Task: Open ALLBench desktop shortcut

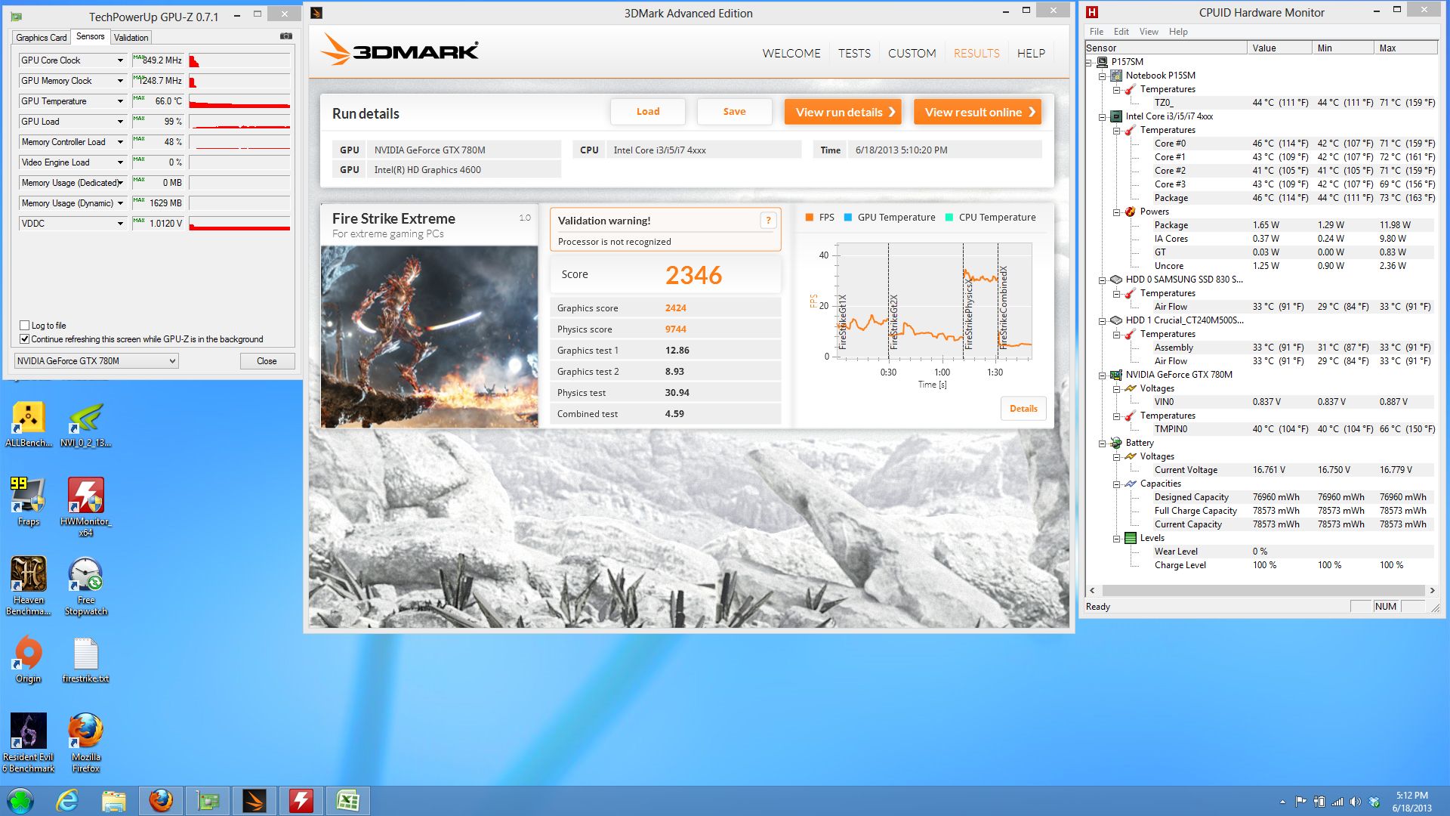Action: 29,424
